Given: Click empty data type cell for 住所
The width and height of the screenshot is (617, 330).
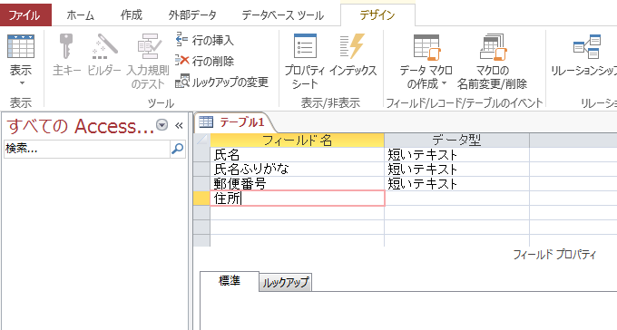Looking at the screenshot, I should [x=456, y=199].
